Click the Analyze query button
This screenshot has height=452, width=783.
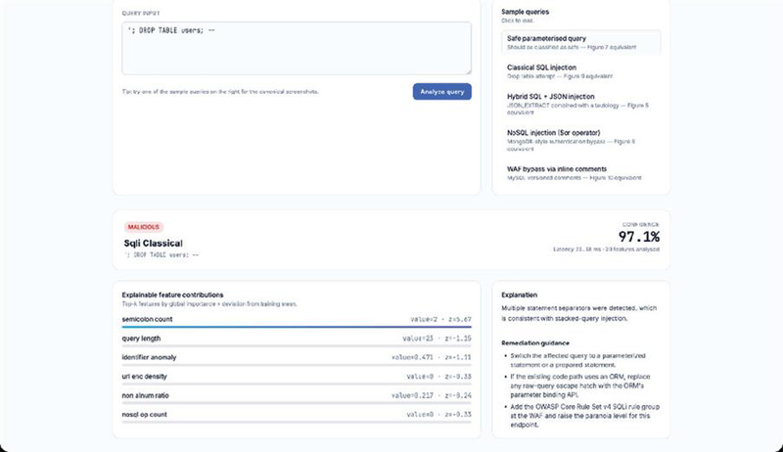coord(442,91)
